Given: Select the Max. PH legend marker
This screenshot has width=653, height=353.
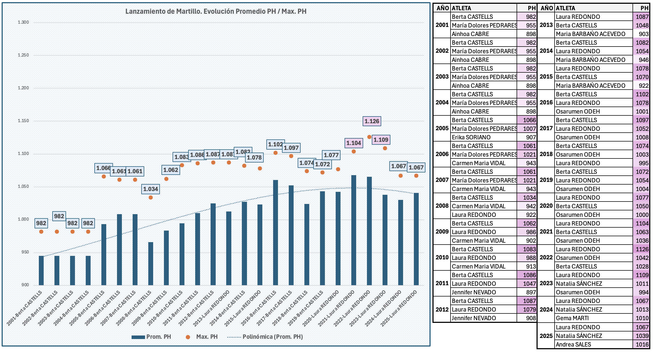Looking at the screenshot, I should (188, 337).
